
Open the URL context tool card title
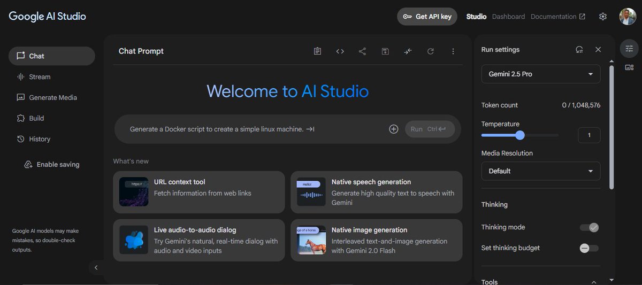click(x=180, y=182)
